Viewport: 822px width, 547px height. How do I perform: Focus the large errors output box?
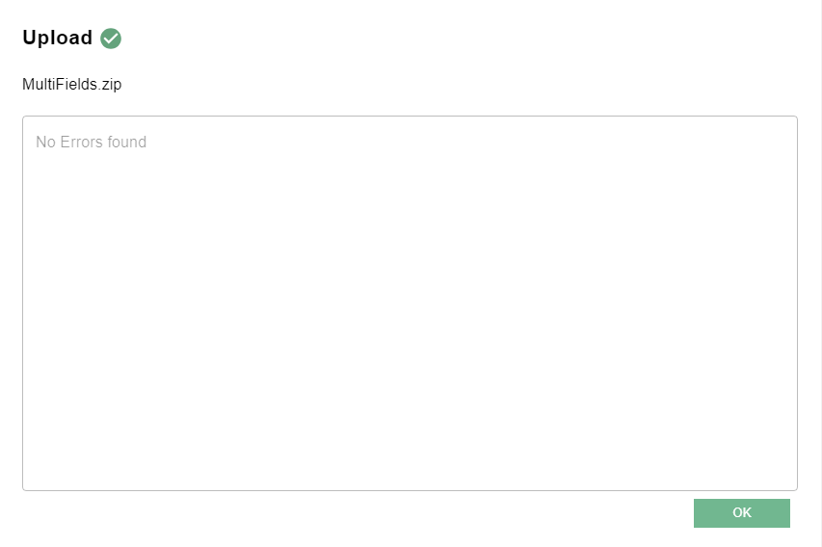[x=410, y=303]
